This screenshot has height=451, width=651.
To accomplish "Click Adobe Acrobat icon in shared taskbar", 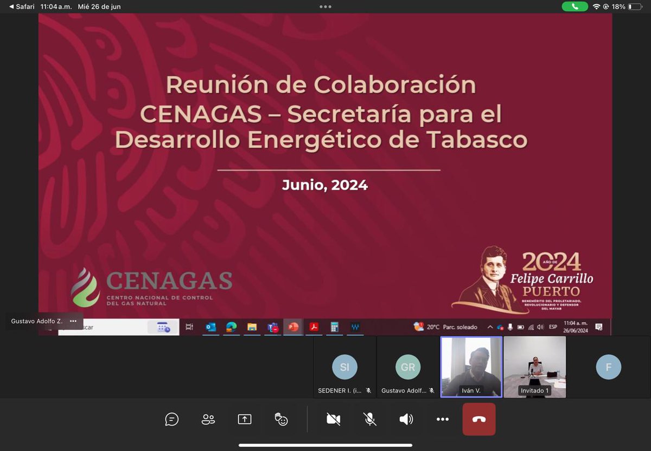I will (314, 327).
